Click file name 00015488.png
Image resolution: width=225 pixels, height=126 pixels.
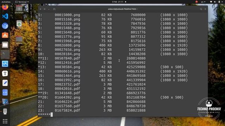(67, 28)
